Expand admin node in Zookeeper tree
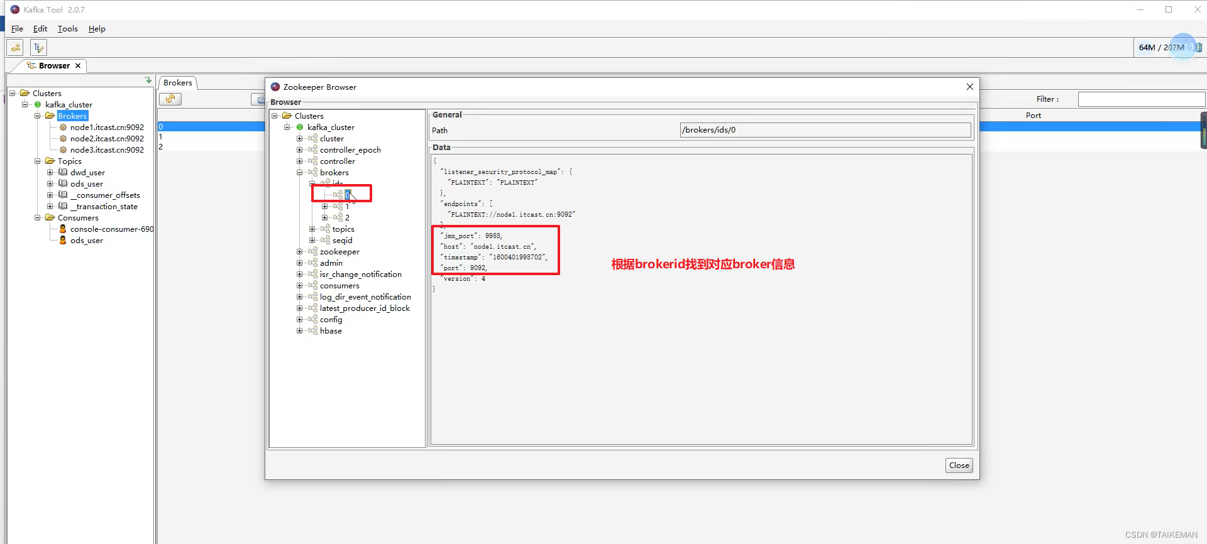1207x544 pixels. 299,263
